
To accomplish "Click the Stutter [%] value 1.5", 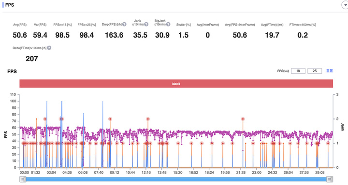I will point(184,35).
